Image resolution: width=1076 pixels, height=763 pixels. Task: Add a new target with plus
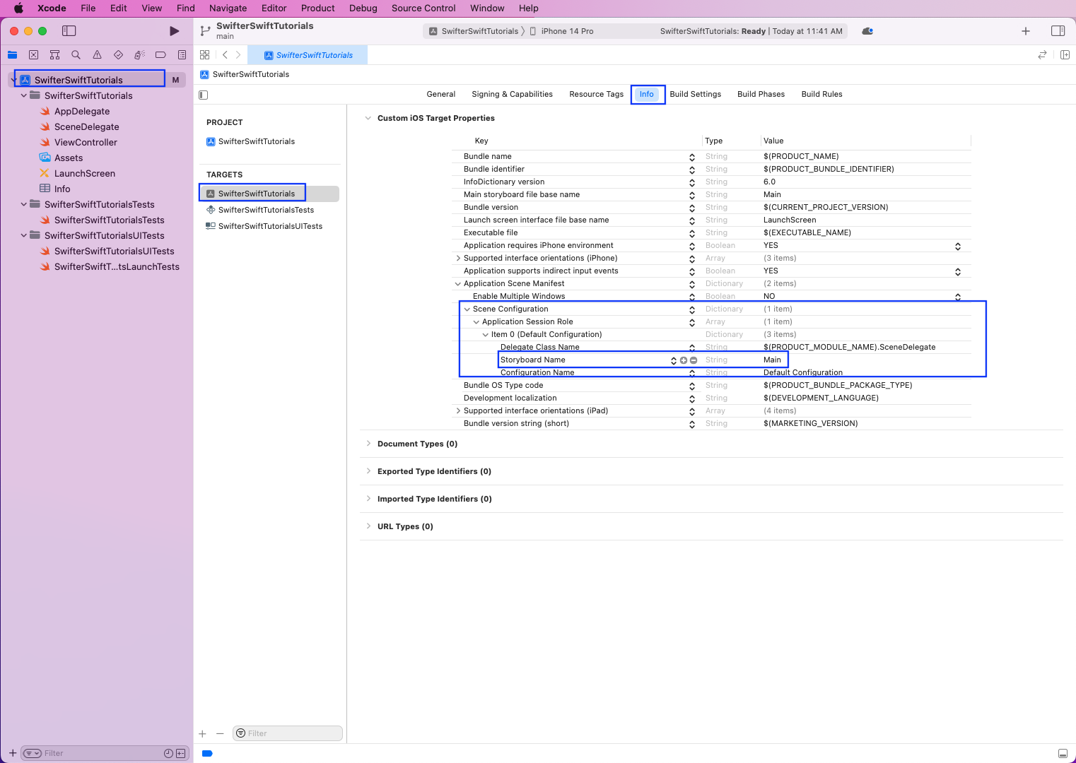pyautogui.click(x=202, y=734)
